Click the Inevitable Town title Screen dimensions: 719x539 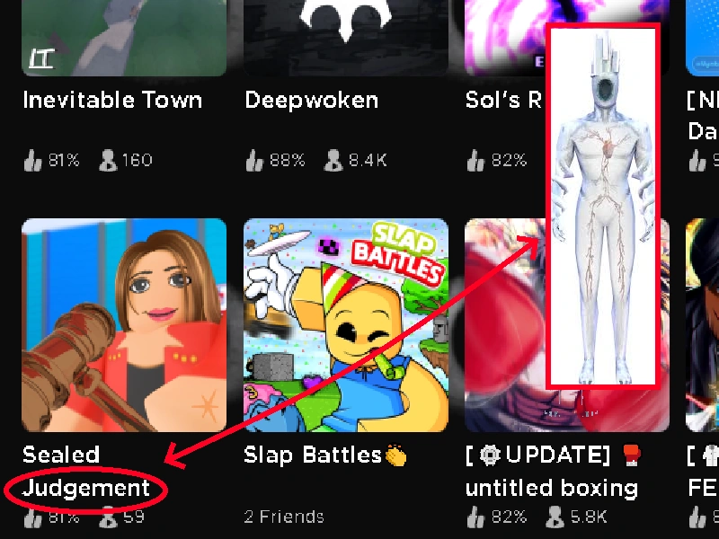tap(112, 100)
